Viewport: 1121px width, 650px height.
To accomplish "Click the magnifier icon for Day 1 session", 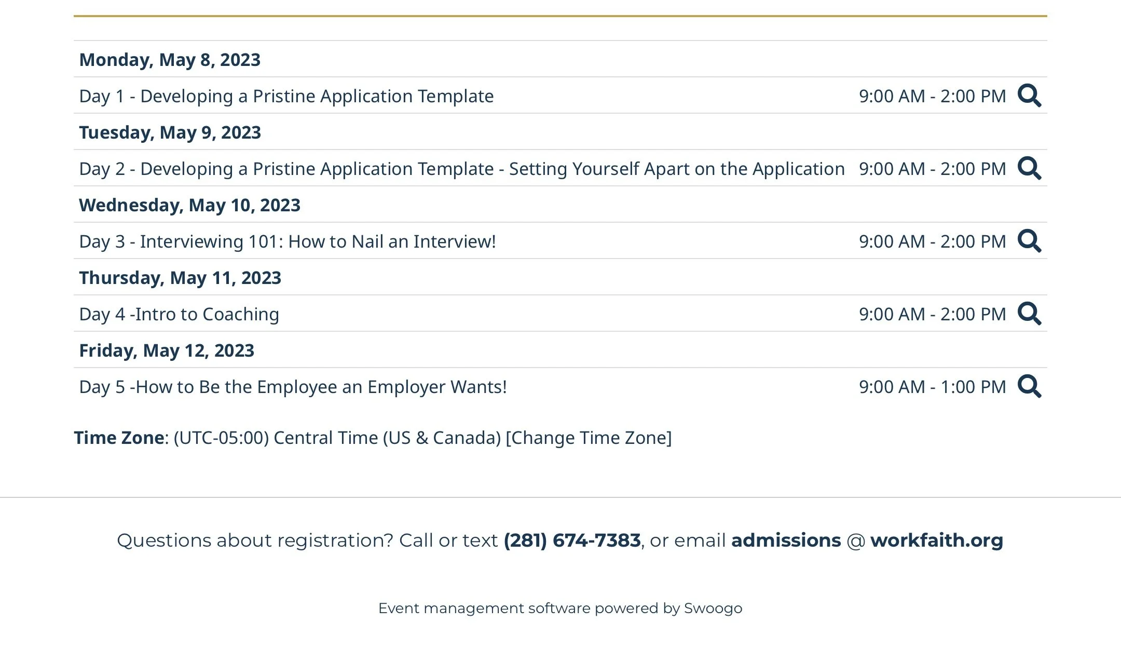I will click(x=1029, y=96).
